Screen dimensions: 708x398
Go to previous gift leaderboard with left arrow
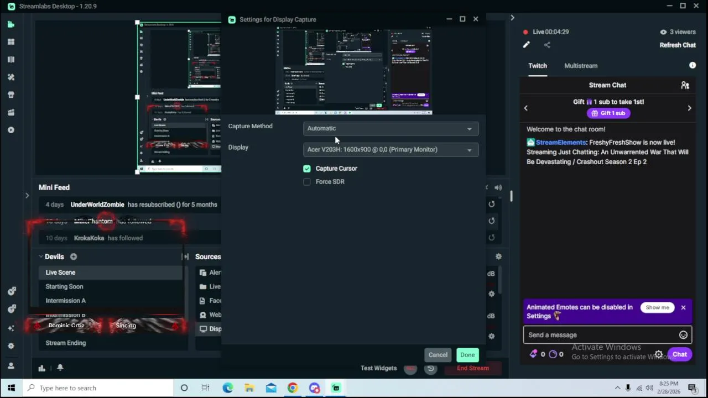point(526,108)
